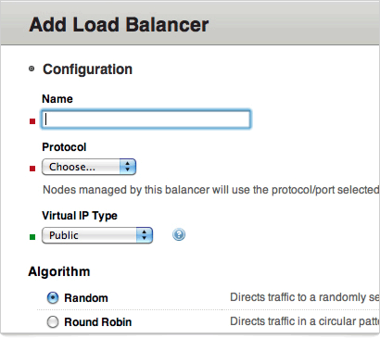Click the Add Load Balancer title

[119, 25]
